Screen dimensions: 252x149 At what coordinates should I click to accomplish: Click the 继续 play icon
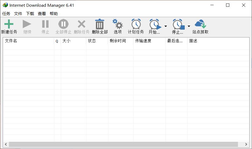[27, 24]
